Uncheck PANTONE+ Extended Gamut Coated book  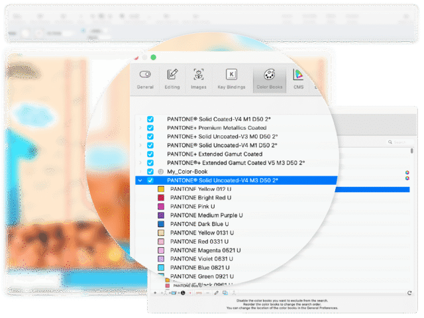150,154
